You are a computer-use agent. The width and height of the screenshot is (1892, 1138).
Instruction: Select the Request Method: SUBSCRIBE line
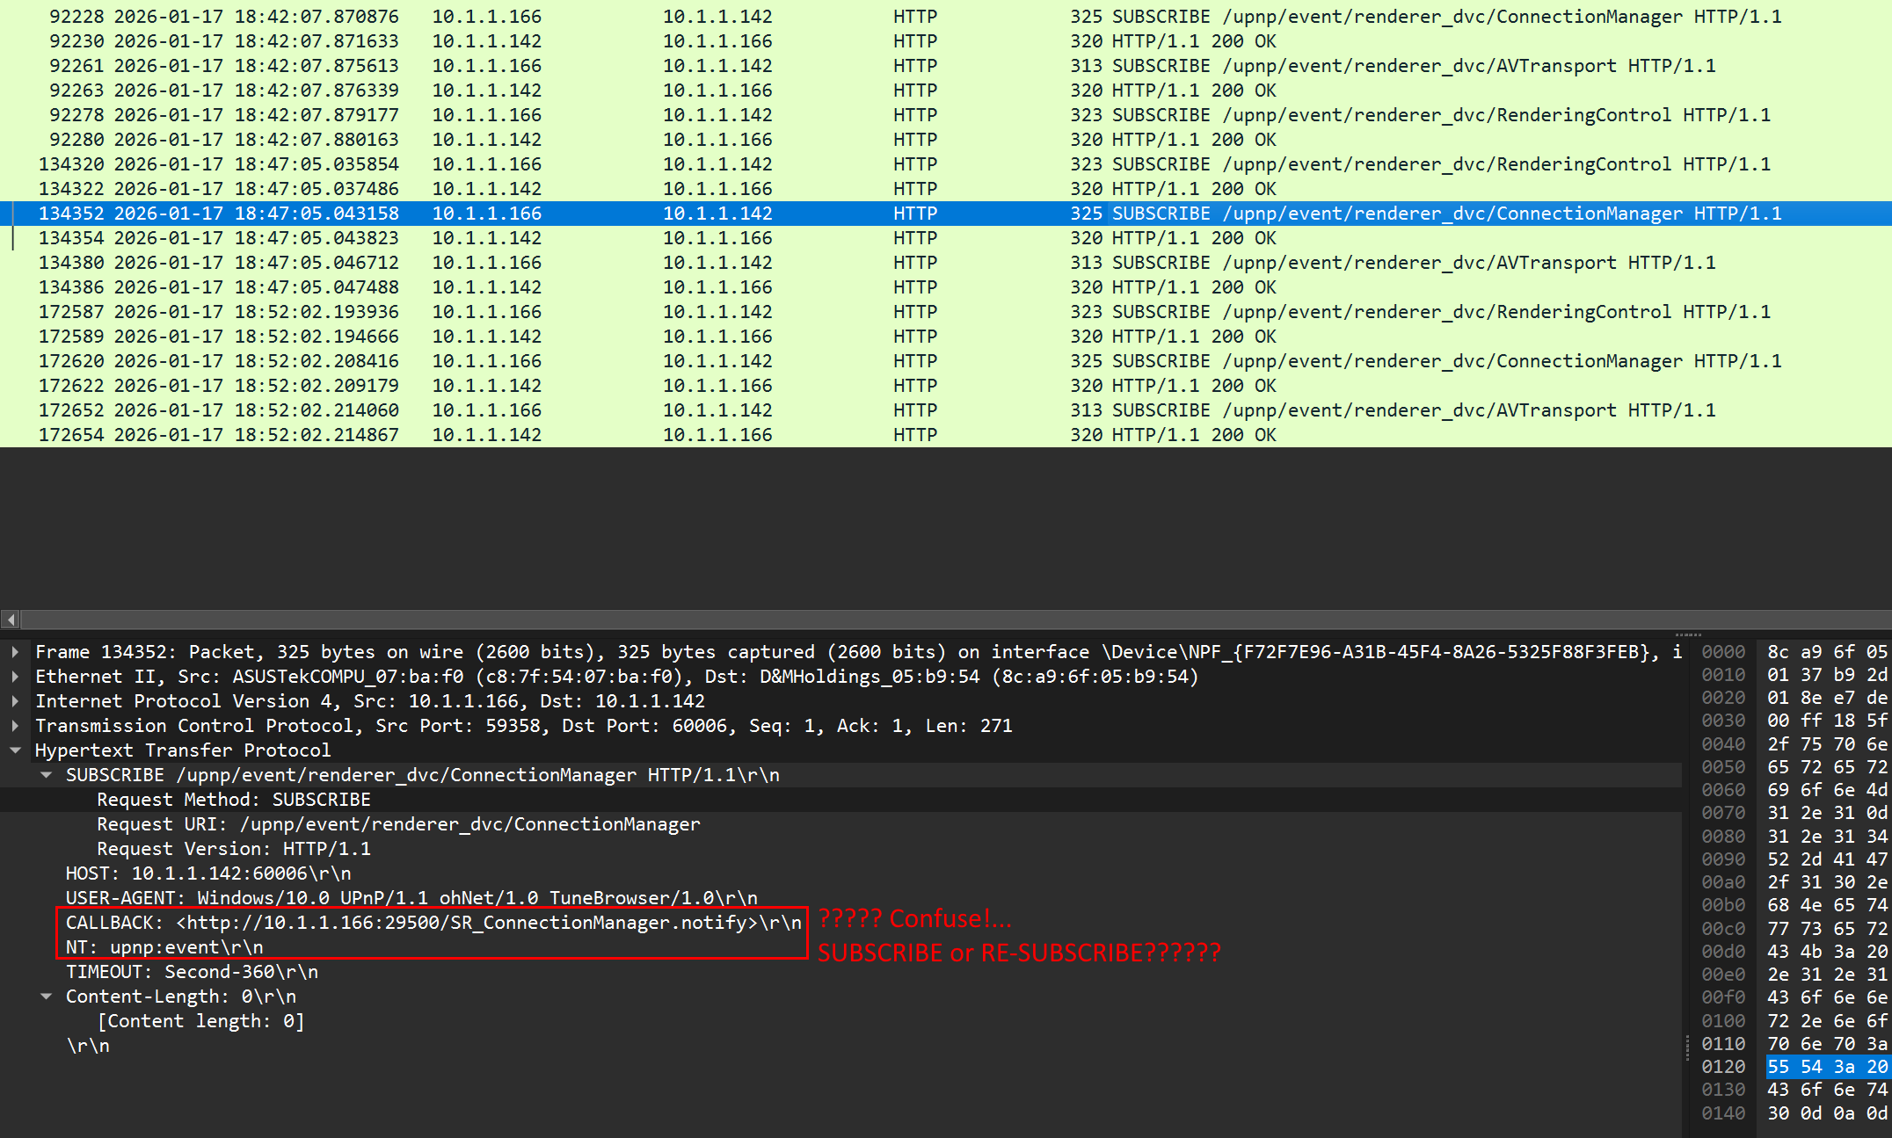(233, 800)
